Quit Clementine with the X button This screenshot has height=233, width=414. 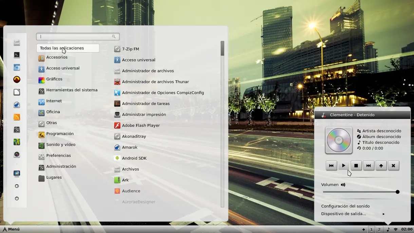(393, 165)
